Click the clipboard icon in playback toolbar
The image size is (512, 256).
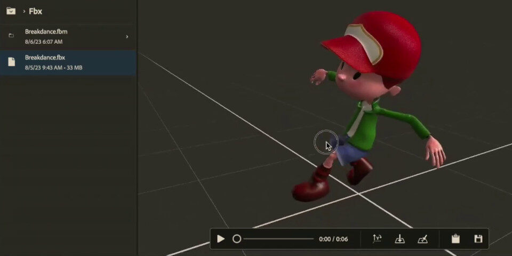(455, 239)
